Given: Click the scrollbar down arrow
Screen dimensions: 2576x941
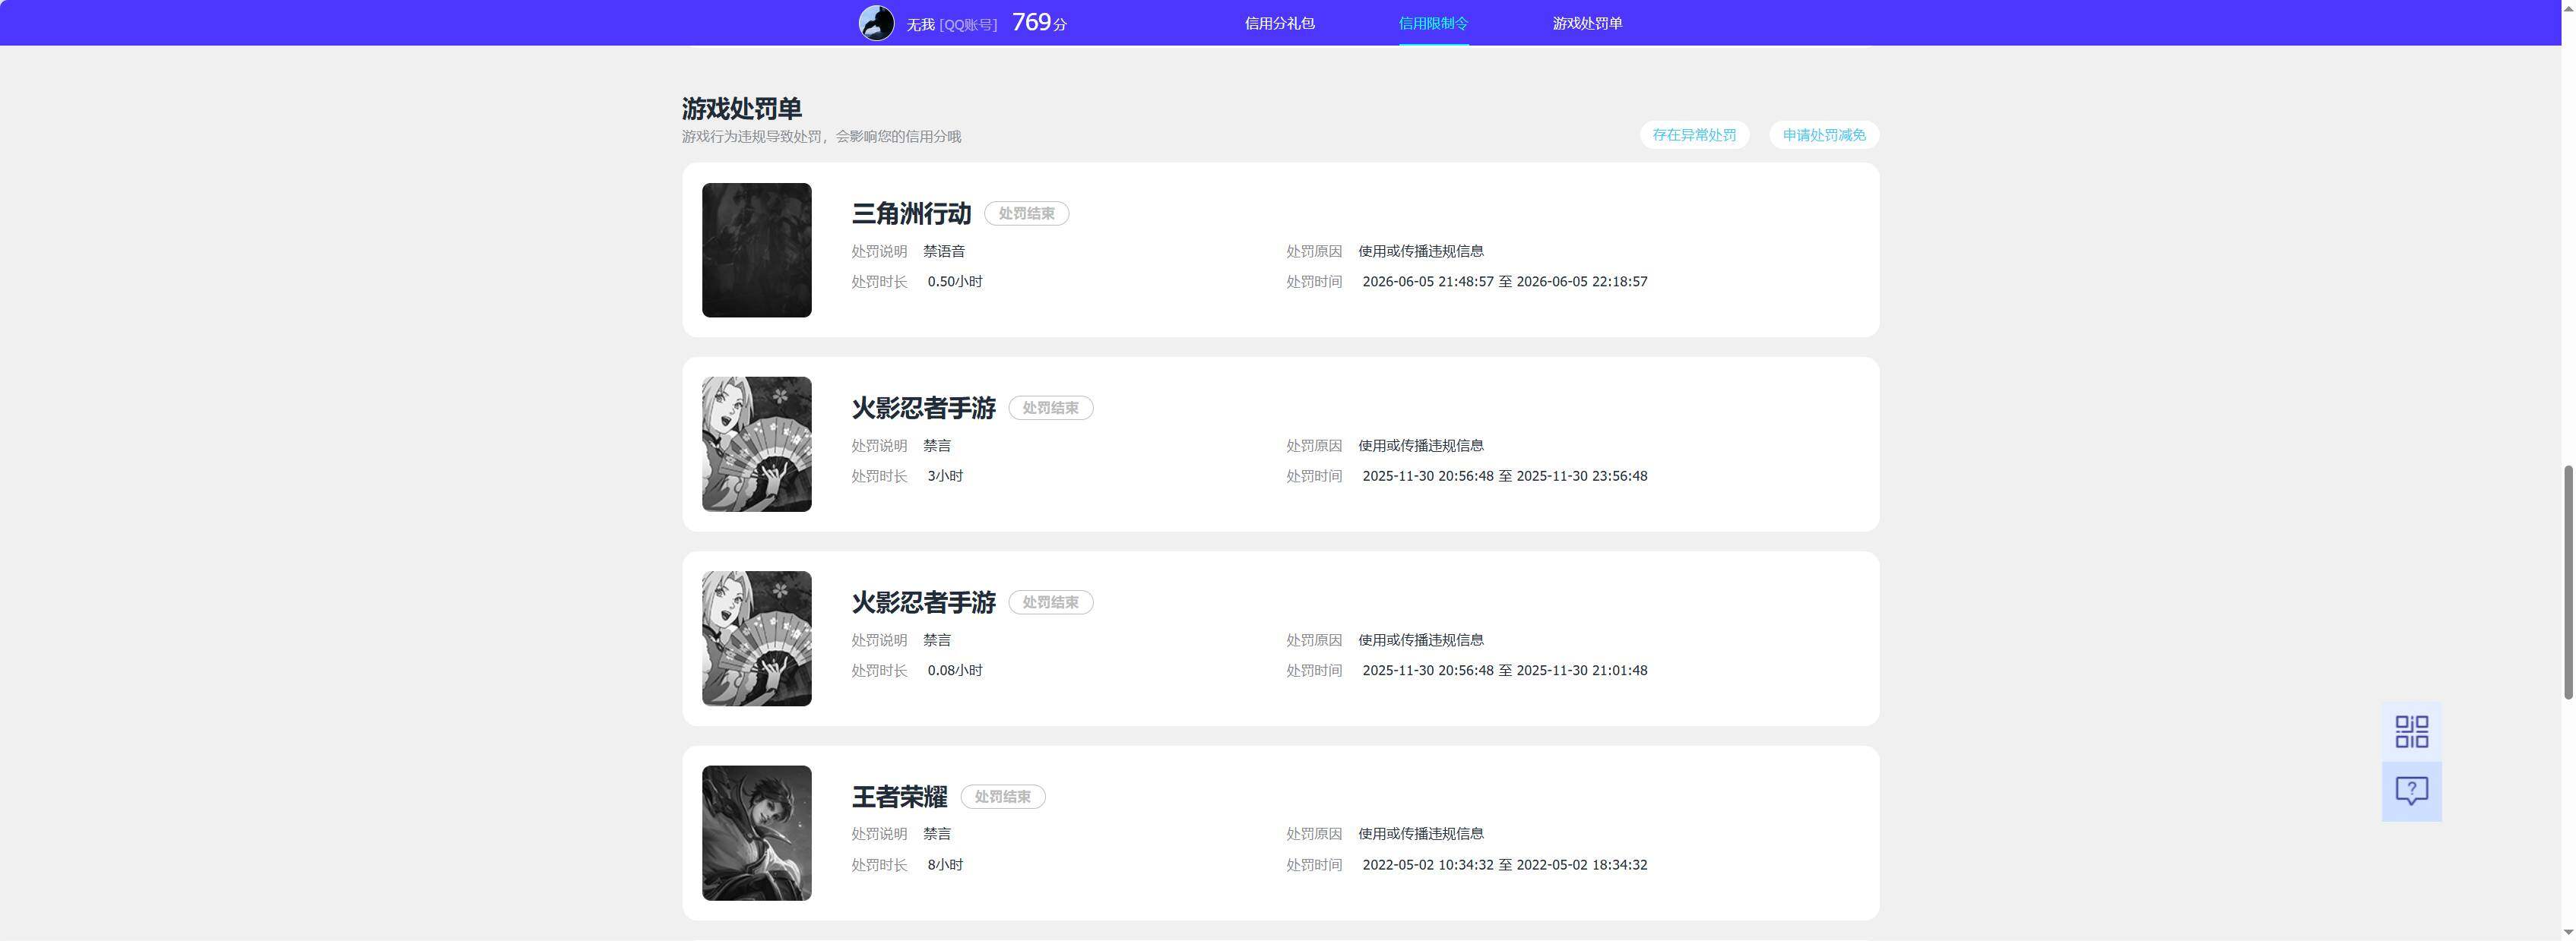Looking at the screenshot, I should pos(2567,932).
